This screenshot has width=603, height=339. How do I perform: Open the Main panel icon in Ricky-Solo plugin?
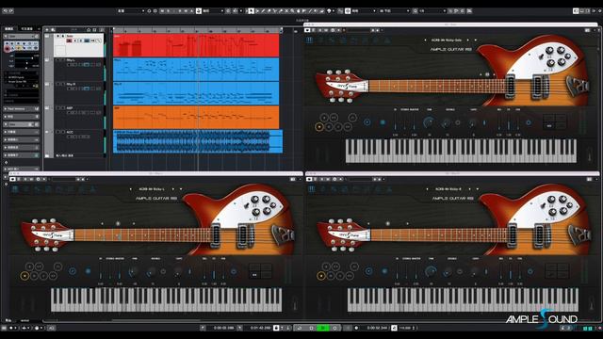pyautogui.click(x=310, y=40)
